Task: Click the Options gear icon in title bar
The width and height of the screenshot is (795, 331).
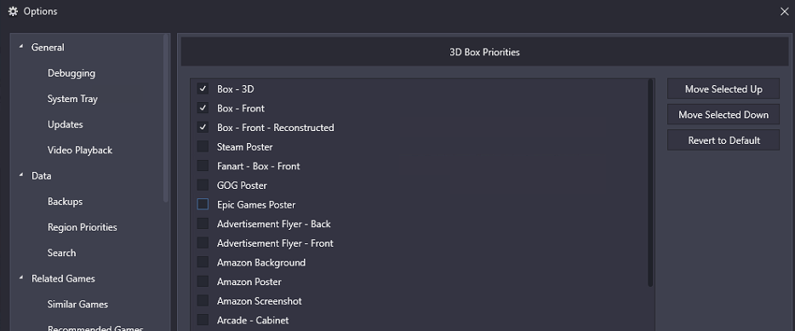Action: 13,11
